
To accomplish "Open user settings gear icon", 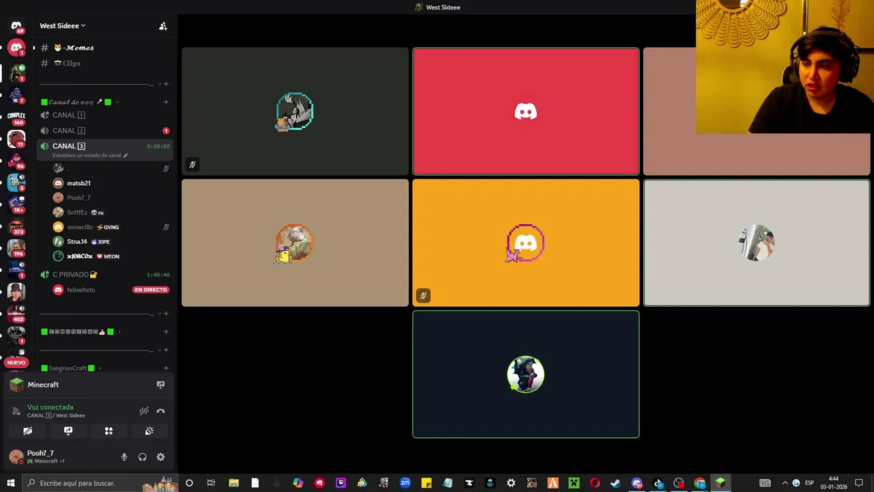I will pyautogui.click(x=160, y=457).
